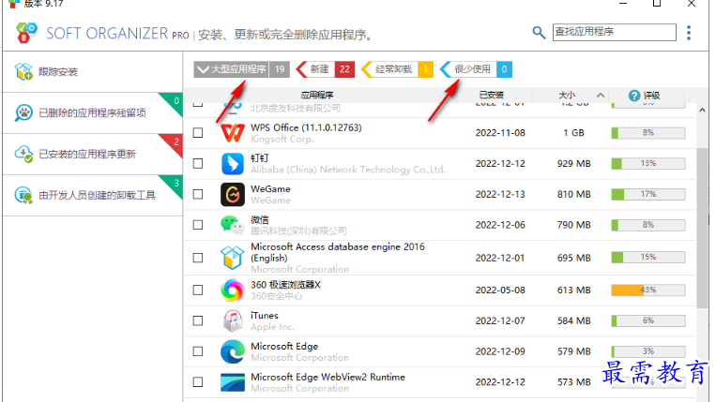Image resolution: width=716 pixels, height=402 pixels.
Task: Tick the 360 极速浏览器X checkbox
Action: coord(198,290)
